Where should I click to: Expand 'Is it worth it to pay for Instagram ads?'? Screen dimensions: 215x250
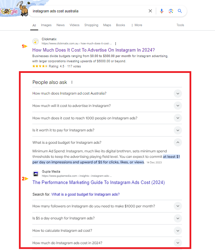point(107,130)
